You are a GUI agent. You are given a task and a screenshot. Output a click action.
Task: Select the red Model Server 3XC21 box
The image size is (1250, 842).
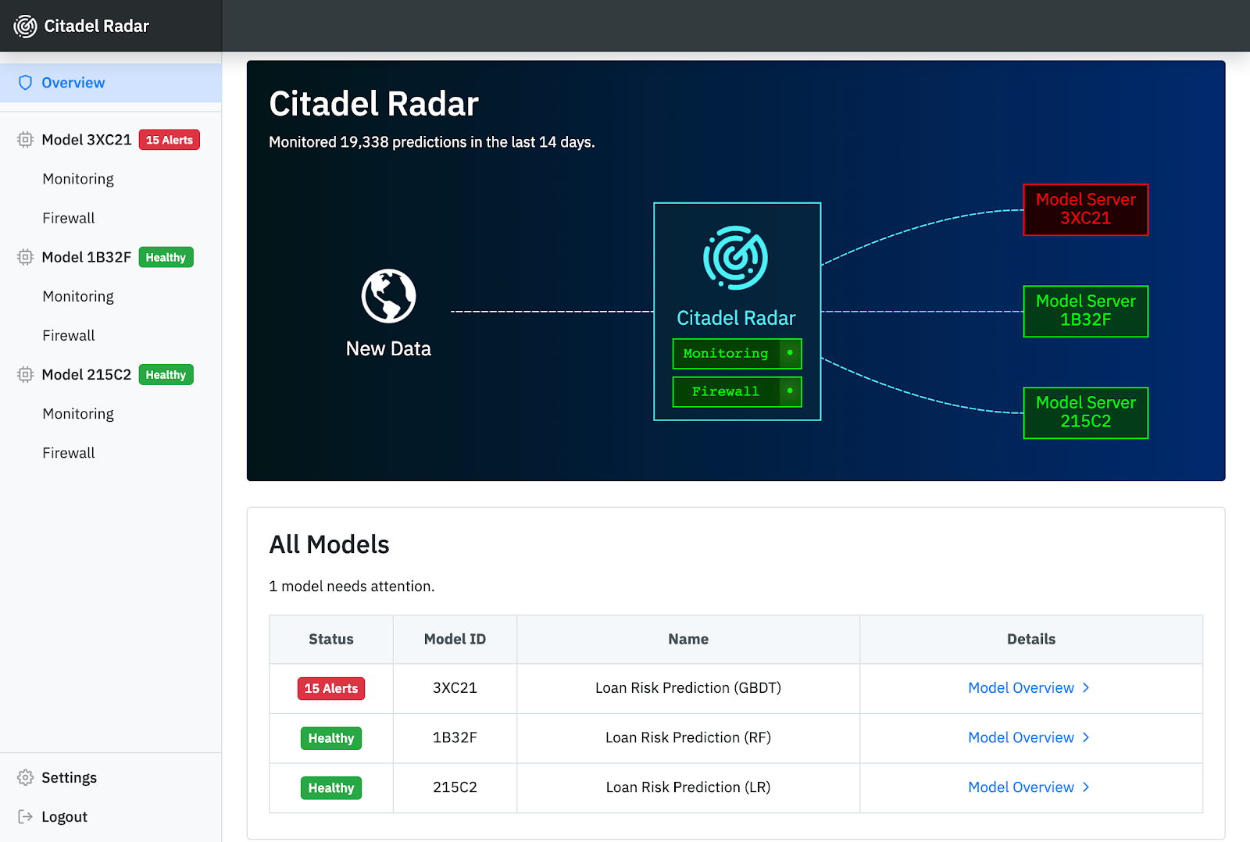[x=1085, y=209]
